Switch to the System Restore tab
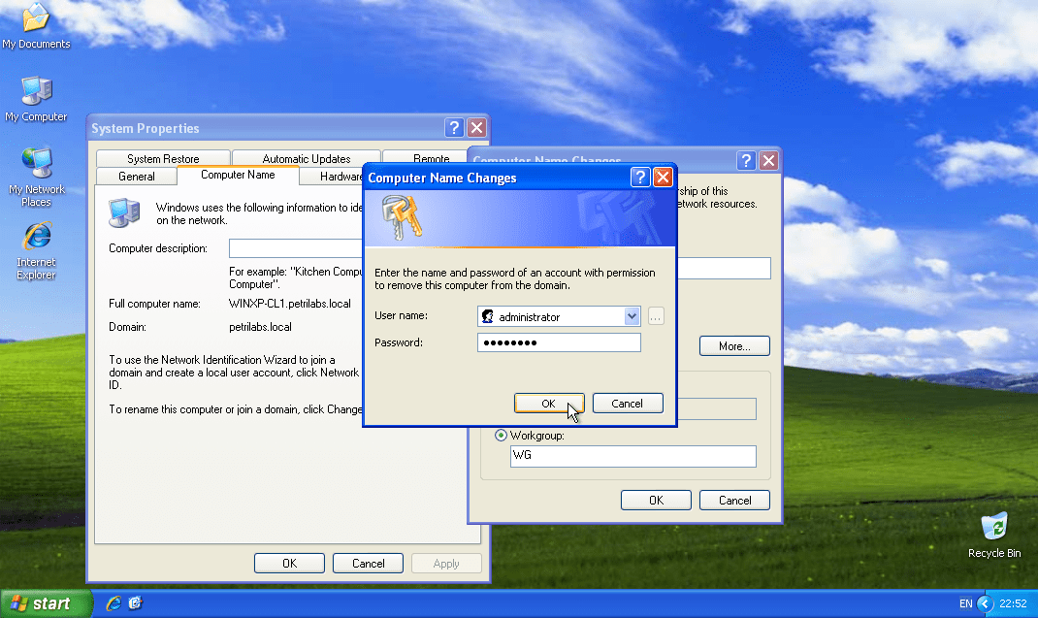The width and height of the screenshot is (1038, 618). pos(163,158)
